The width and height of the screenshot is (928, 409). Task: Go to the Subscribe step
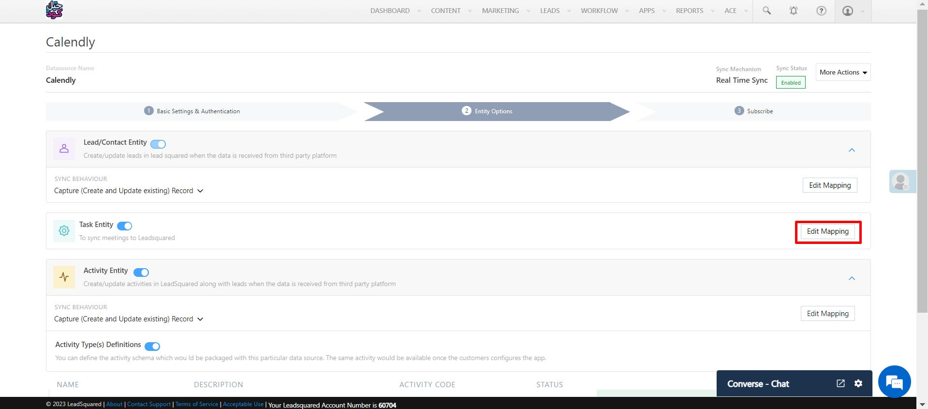pos(753,111)
